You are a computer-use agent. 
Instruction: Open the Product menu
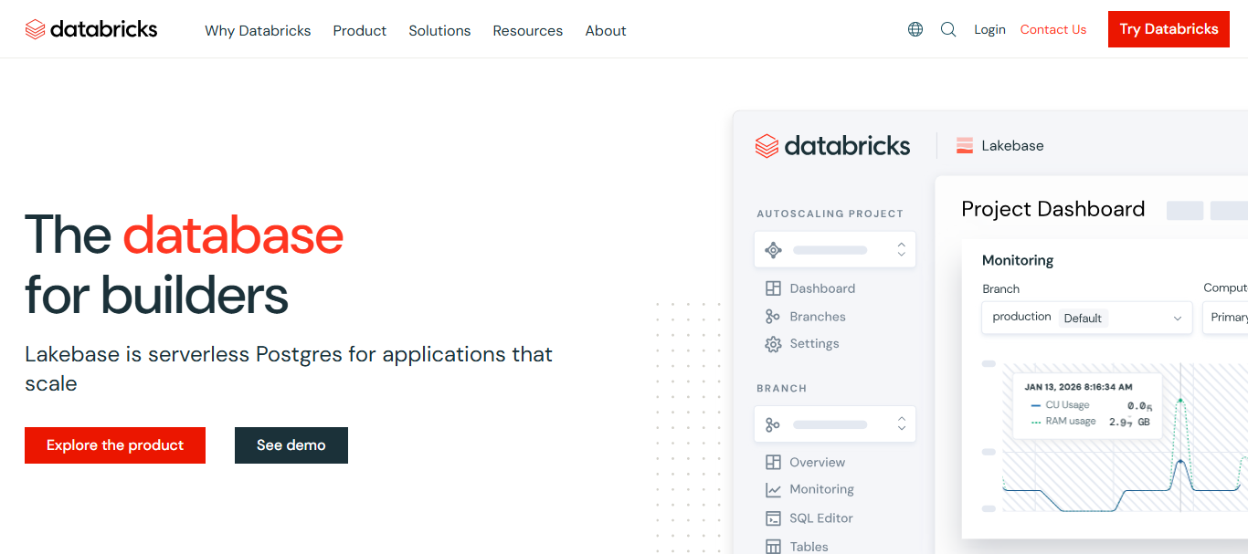pyautogui.click(x=359, y=30)
